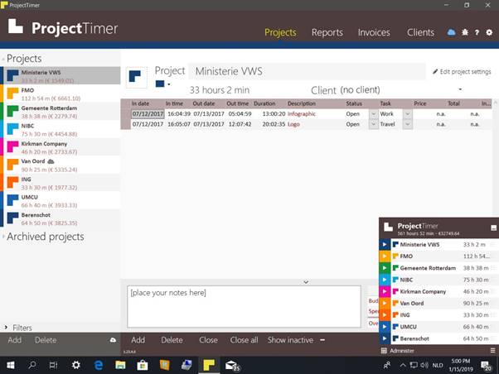The width and height of the screenshot is (499, 374).
Task: Select the FMO project in sidebar
Action: (62, 94)
